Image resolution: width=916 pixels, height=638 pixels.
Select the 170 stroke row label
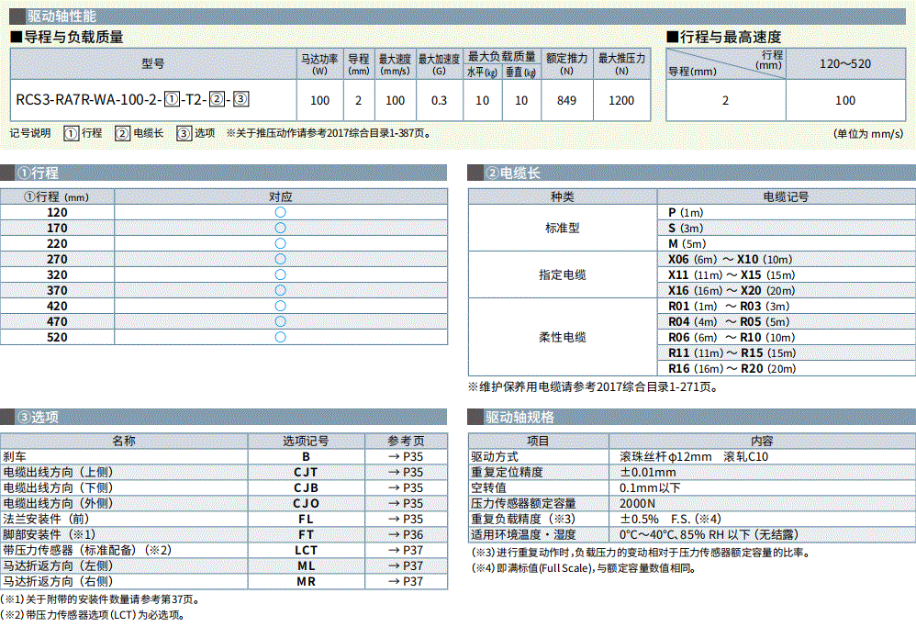pos(57,229)
